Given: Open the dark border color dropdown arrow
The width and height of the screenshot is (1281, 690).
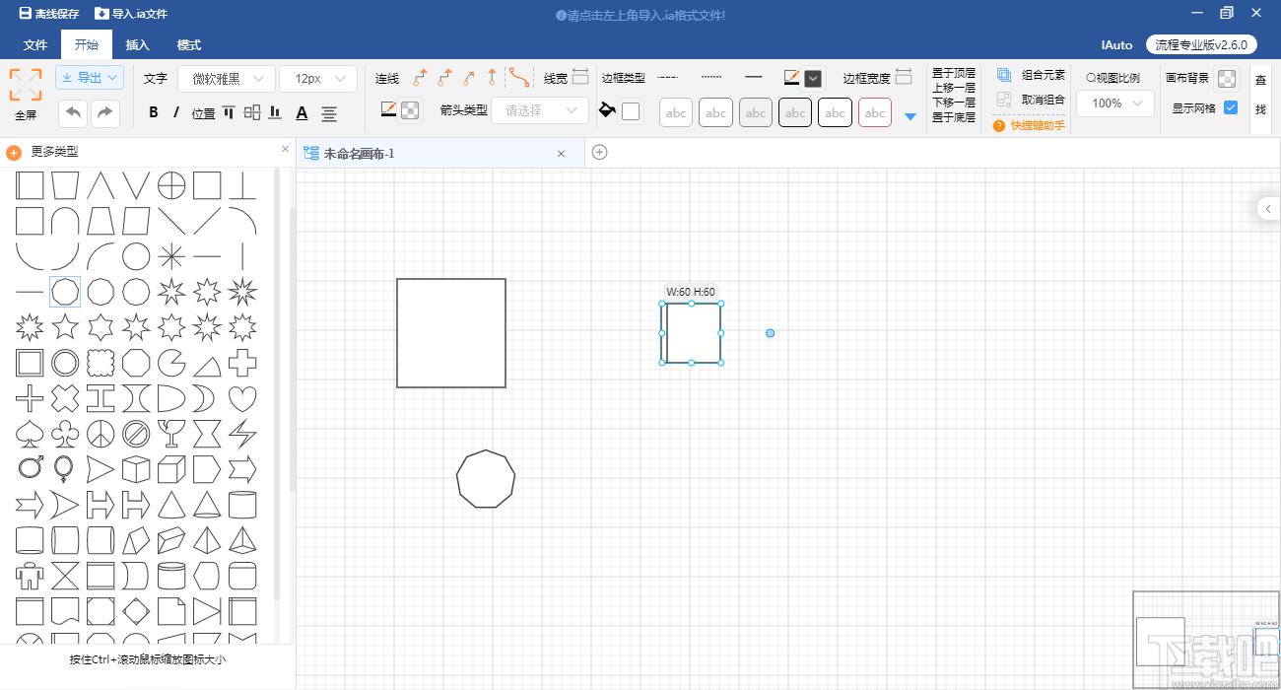Looking at the screenshot, I should [x=813, y=79].
